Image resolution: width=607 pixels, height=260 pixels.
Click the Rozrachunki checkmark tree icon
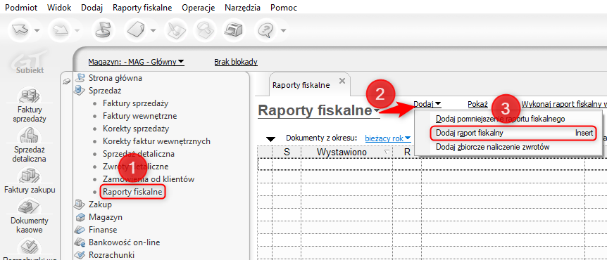79,255
